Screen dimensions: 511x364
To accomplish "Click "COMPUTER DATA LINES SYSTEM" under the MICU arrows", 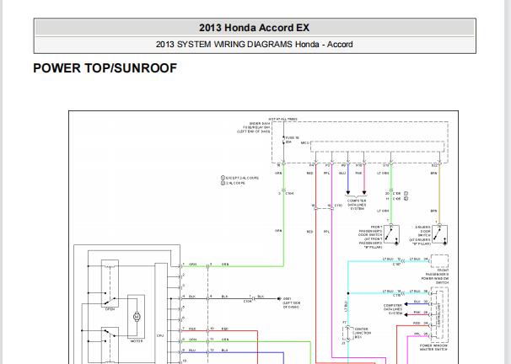I will (x=357, y=205).
